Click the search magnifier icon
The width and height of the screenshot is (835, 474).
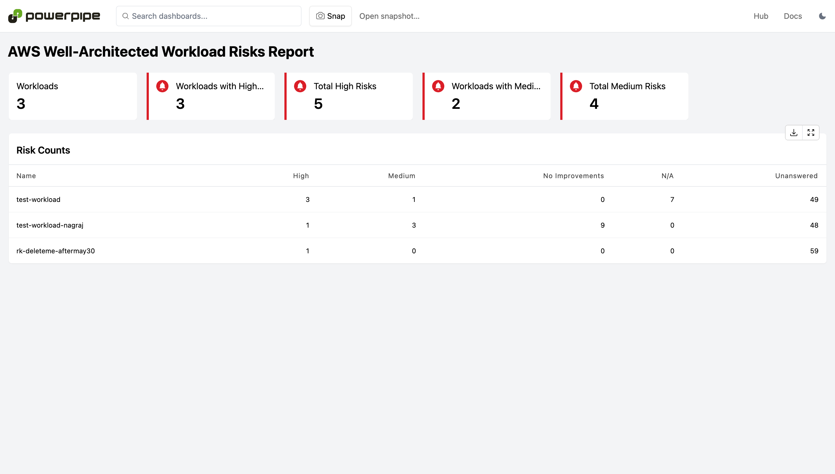pos(125,16)
